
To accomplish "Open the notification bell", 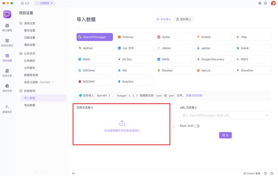I will coord(265,3).
